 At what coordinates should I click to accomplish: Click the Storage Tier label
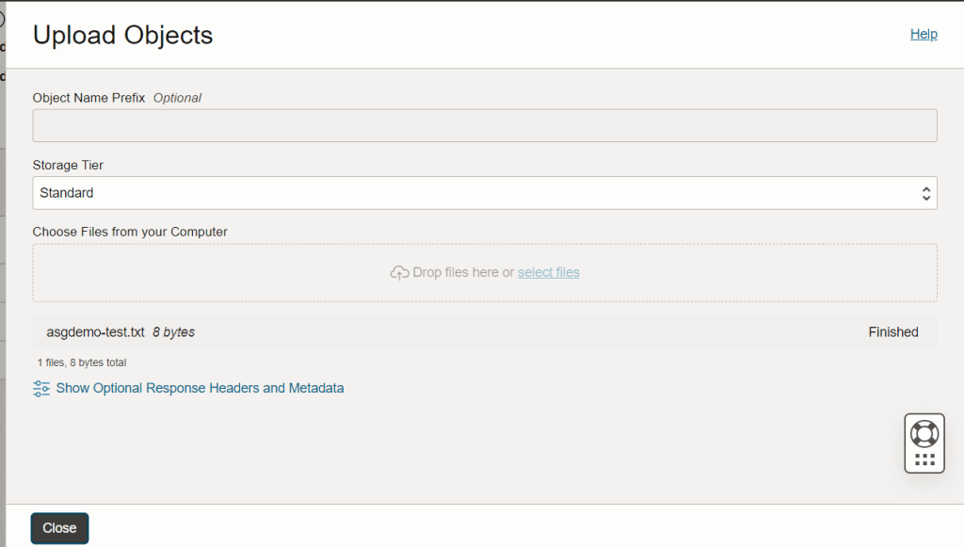click(68, 166)
